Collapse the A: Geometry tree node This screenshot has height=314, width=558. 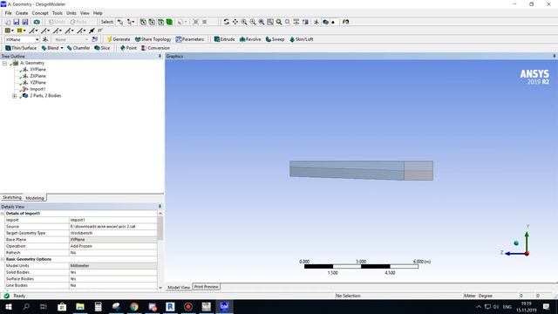pyautogui.click(x=4, y=63)
